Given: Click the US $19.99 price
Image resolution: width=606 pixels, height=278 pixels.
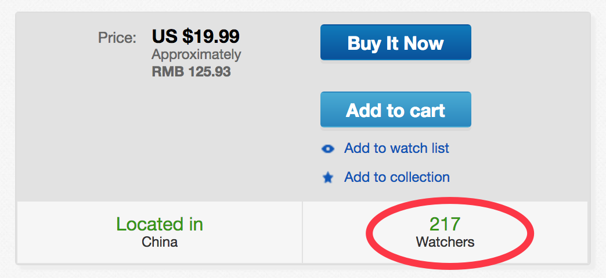Looking at the screenshot, I should pos(196,36).
